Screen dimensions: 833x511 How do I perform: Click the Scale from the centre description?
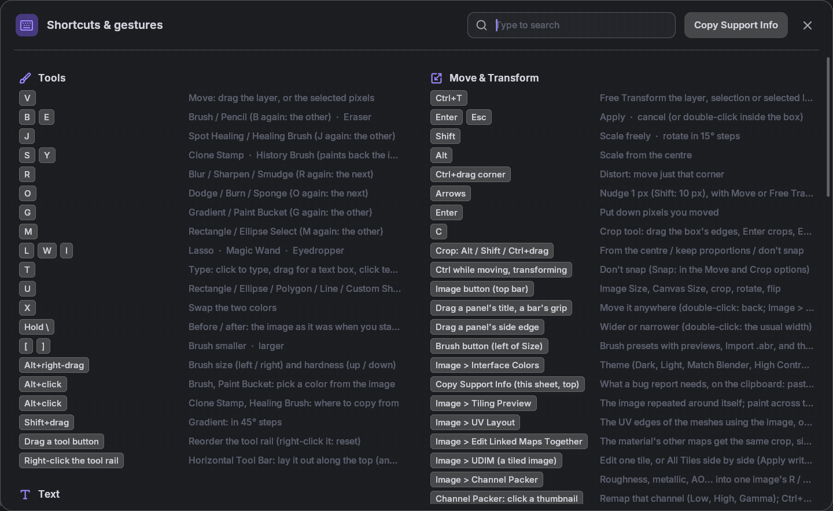[646, 155]
